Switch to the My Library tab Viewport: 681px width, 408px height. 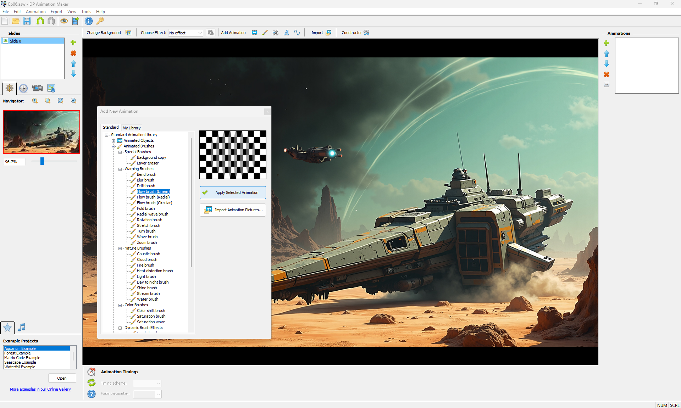(132, 128)
